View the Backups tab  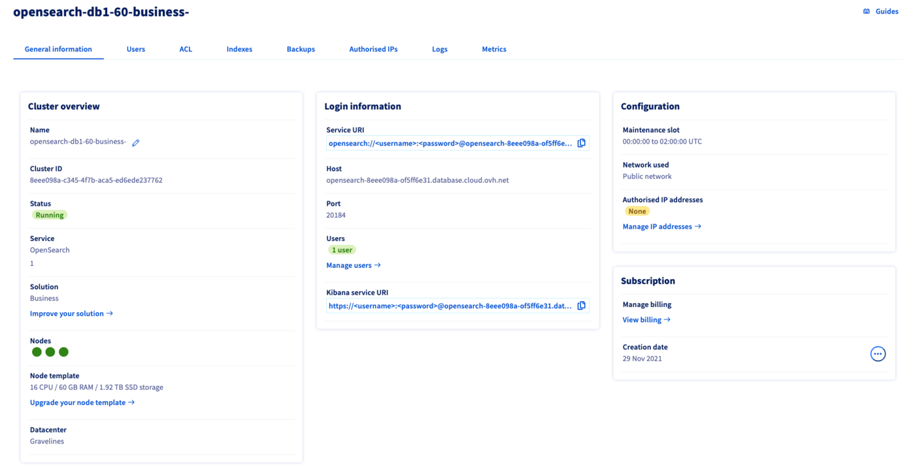(x=301, y=48)
